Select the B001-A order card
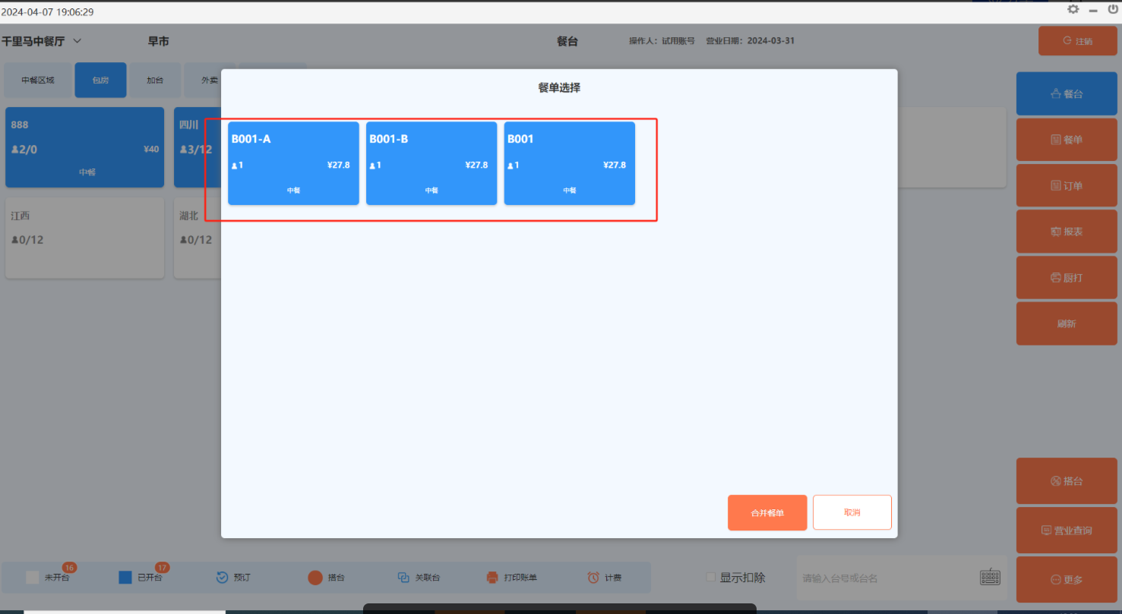This screenshot has width=1122, height=614. (x=293, y=163)
